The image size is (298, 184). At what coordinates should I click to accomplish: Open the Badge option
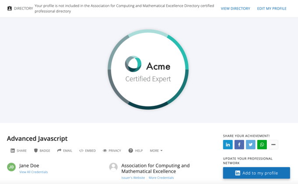tap(42, 151)
